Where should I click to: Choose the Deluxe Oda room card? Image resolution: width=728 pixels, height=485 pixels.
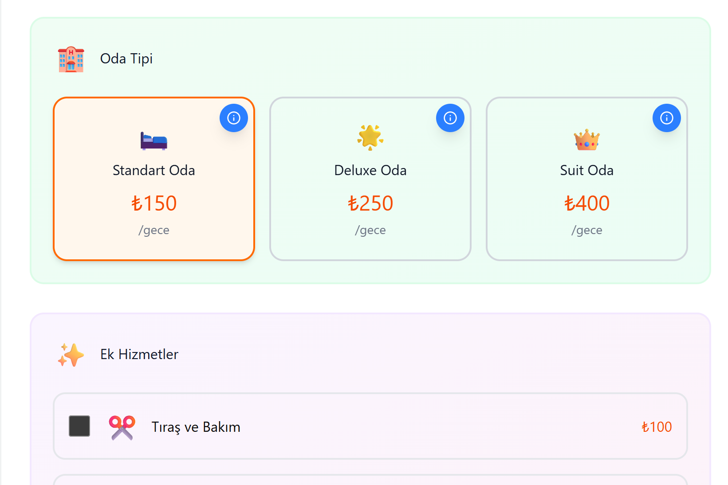pos(370,179)
